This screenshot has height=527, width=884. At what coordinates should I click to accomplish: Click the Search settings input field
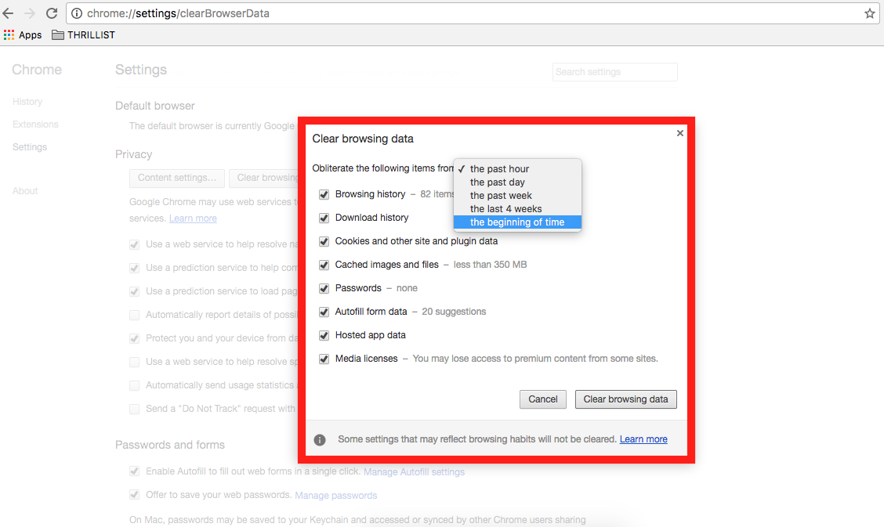coord(614,71)
